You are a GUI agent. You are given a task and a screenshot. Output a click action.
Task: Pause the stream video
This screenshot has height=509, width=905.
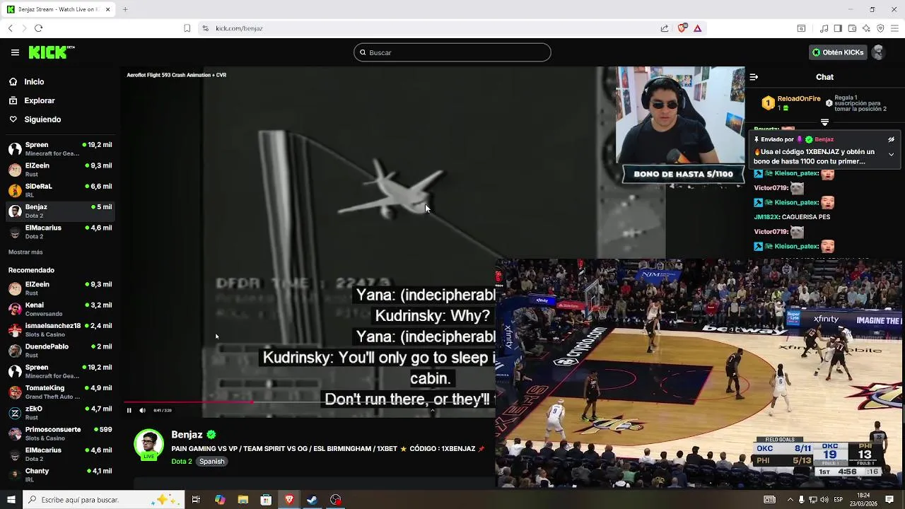click(x=129, y=410)
